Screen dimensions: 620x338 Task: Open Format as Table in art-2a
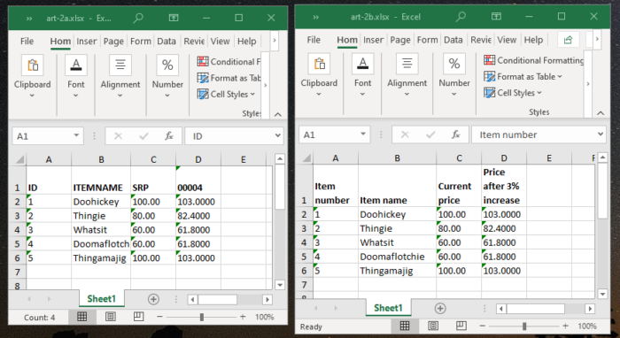click(x=229, y=78)
